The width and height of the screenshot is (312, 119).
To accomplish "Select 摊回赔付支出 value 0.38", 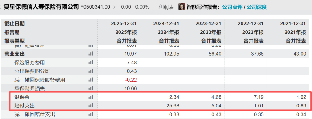I will tap(174, 114).
